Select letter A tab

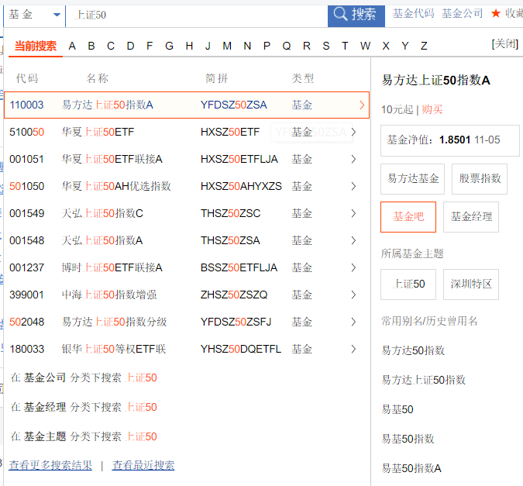(x=72, y=46)
